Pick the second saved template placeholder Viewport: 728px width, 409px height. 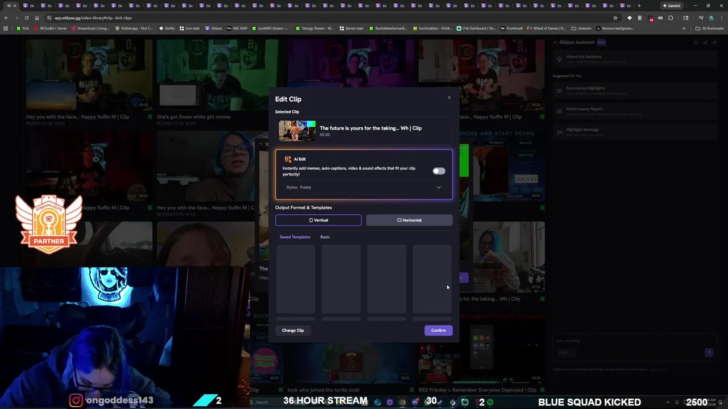[341, 279]
